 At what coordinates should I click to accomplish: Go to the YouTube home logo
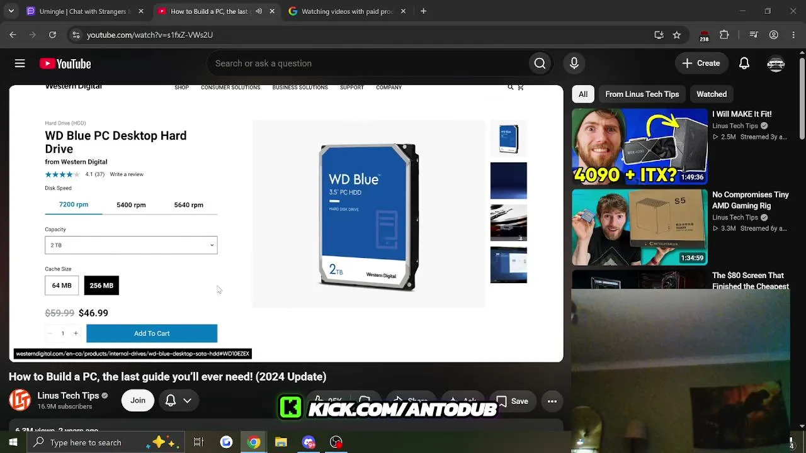pyautogui.click(x=65, y=64)
